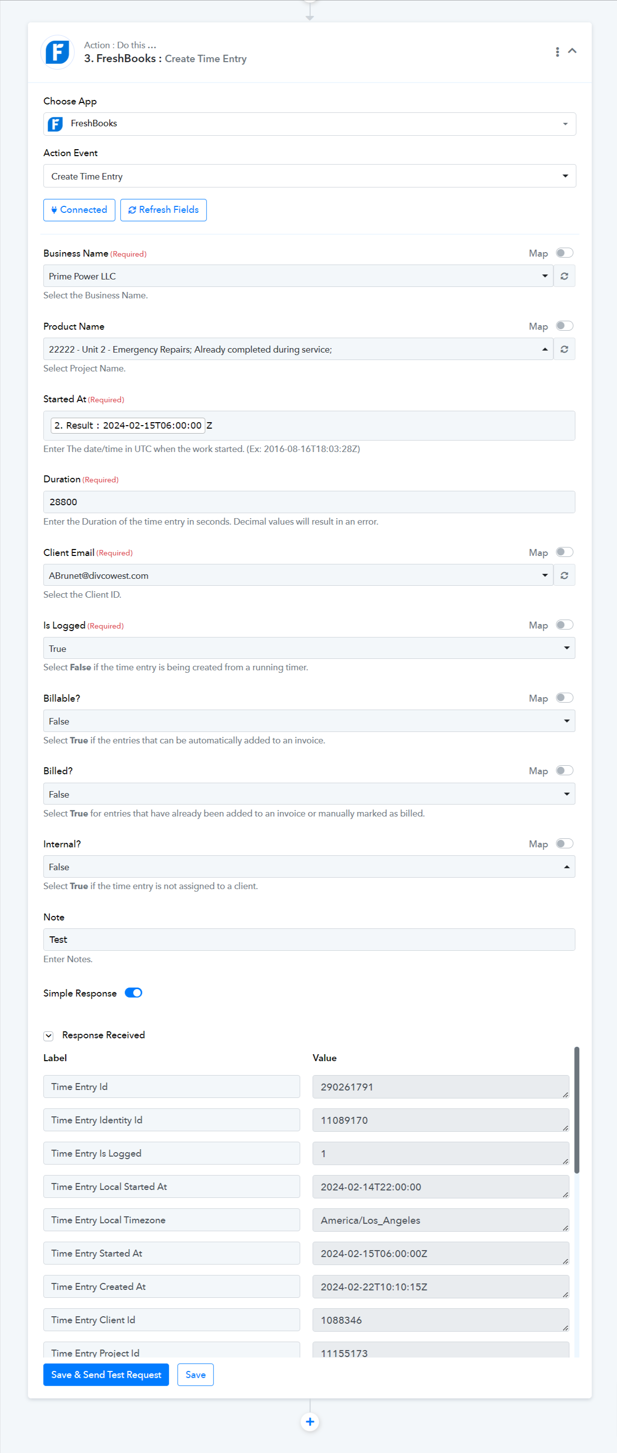Collapse the Response Received section checkbox
The image size is (617, 1453).
coord(49,1036)
